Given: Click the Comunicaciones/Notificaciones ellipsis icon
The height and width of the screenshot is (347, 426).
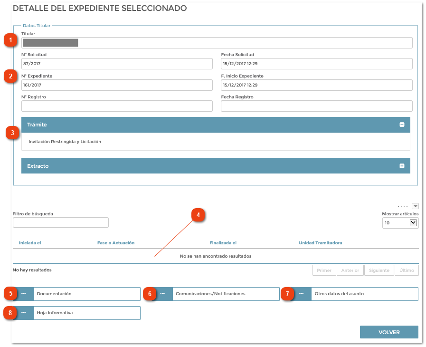Looking at the screenshot, I should click(163, 294).
